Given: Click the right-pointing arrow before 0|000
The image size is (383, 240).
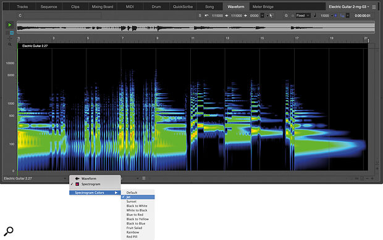Looking at the screenshot, I should click(245, 15).
